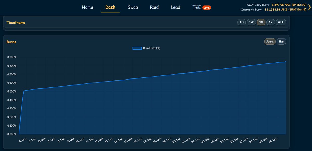Click the Next Daily Burn label
The image size is (312, 151).
pos(258,5)
